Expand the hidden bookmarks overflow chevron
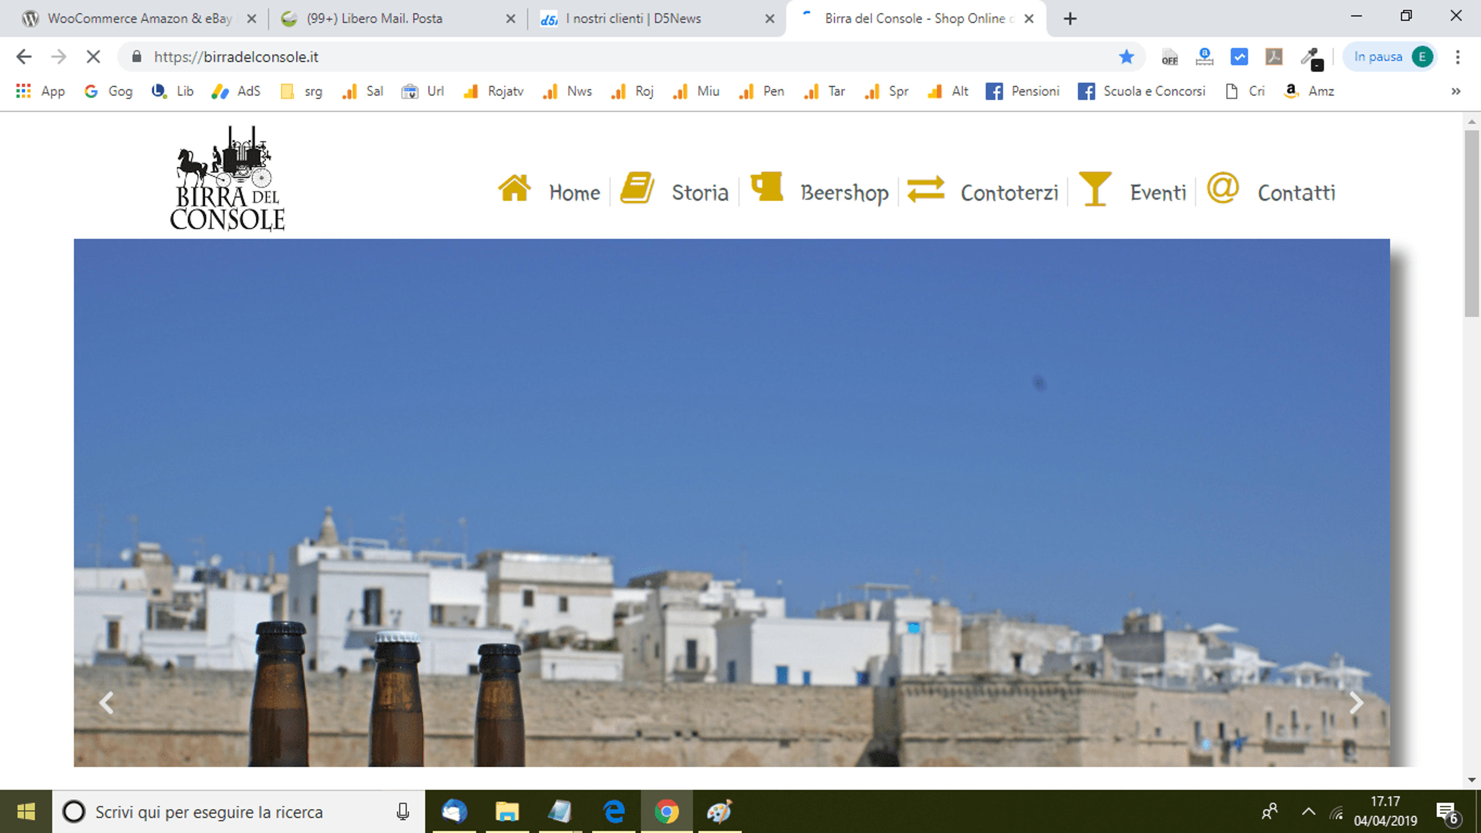The width and height of the screenshot is (1481, 833). [x=1455, y=91]
